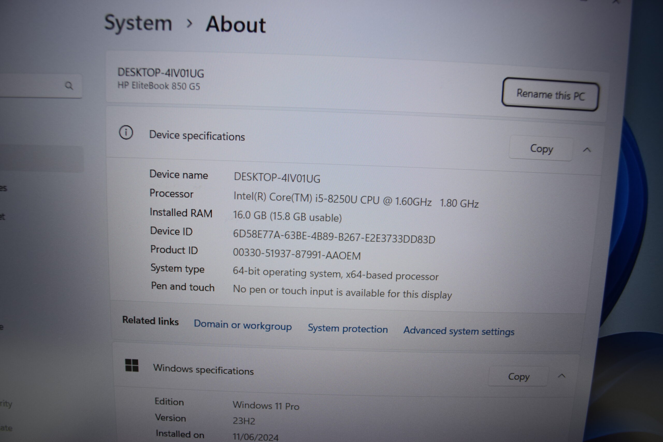The image size is (663, 442).
Task: Click the Product ID label
Action: [x=174, y=250]
